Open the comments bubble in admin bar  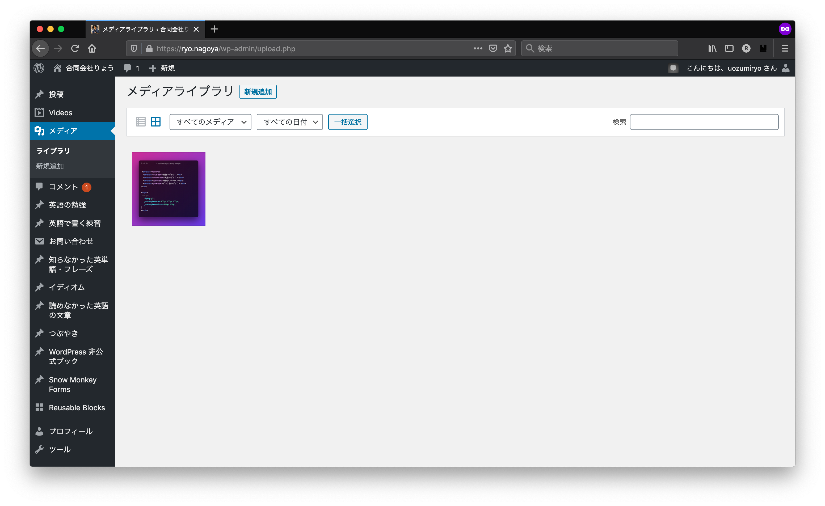(131, 68)
